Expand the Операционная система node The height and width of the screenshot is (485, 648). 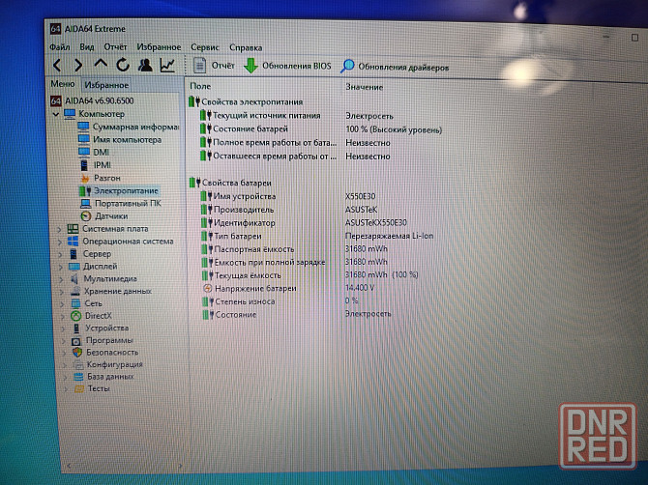(x=60, y=242)
